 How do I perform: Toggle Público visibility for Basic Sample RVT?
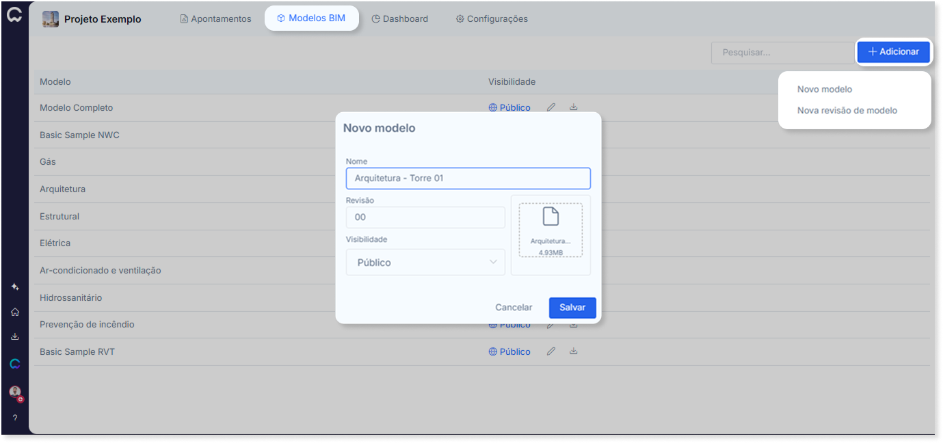tap(509, 351)
